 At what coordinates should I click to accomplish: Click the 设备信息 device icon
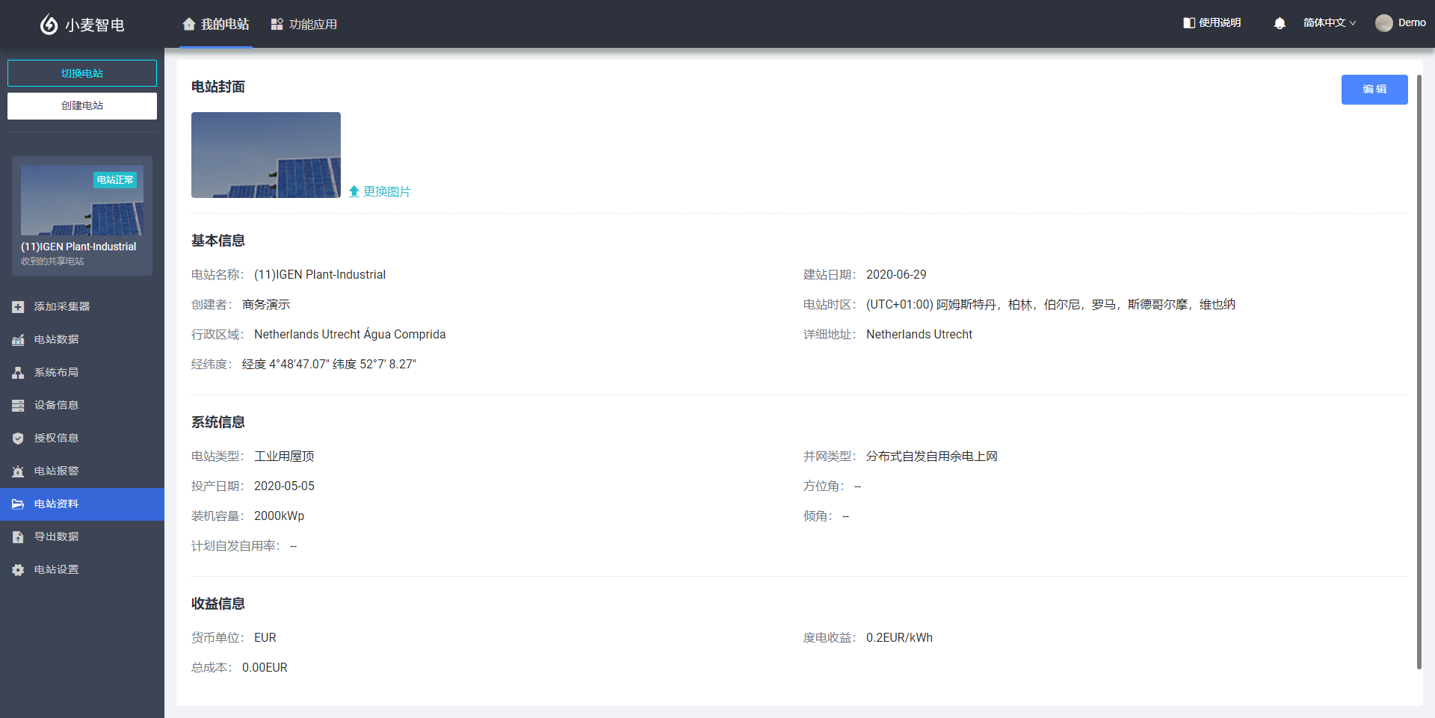(18, 406)
